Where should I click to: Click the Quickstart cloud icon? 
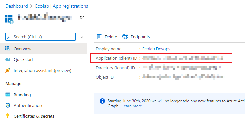point(8,59)
